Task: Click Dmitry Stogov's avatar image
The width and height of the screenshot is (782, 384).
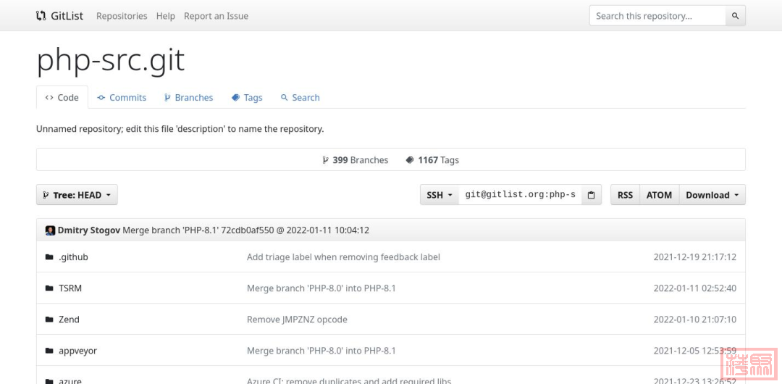Action: coord(50,230)
